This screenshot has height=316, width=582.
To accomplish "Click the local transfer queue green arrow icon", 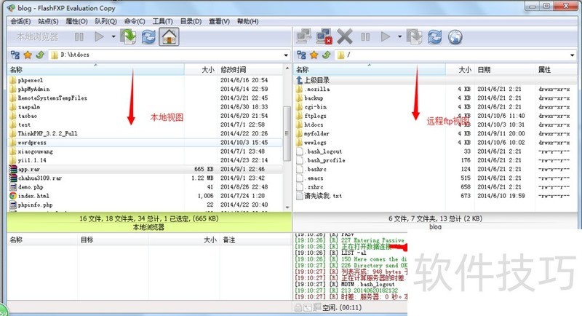I will click(128, 36).
